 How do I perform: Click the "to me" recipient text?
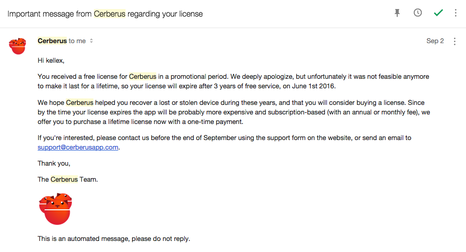click(77, 41)
